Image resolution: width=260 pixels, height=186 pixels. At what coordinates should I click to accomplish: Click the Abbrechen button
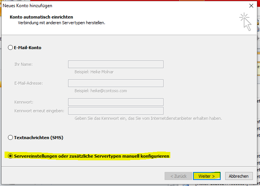[x=239, y=176]
